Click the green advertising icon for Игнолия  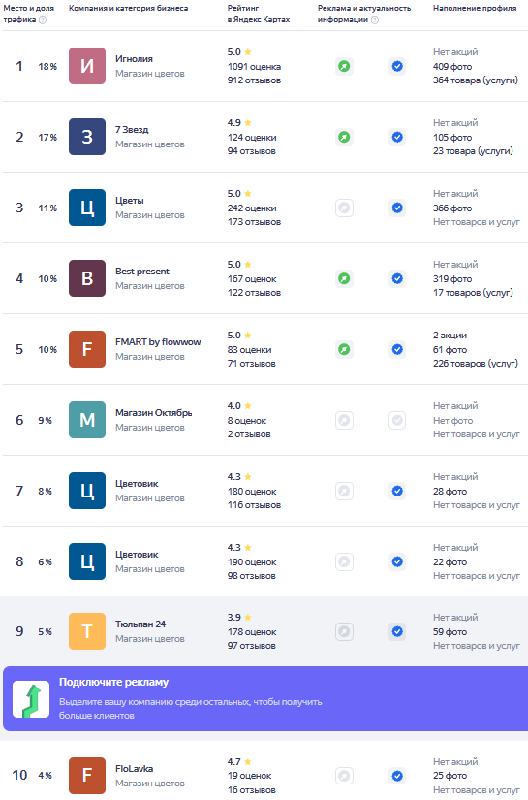tap(344, 66)
